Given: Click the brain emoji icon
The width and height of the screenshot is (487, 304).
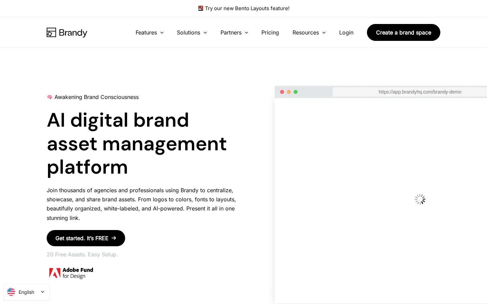Looking at the screenshot, I should click(x=50, y=97).
